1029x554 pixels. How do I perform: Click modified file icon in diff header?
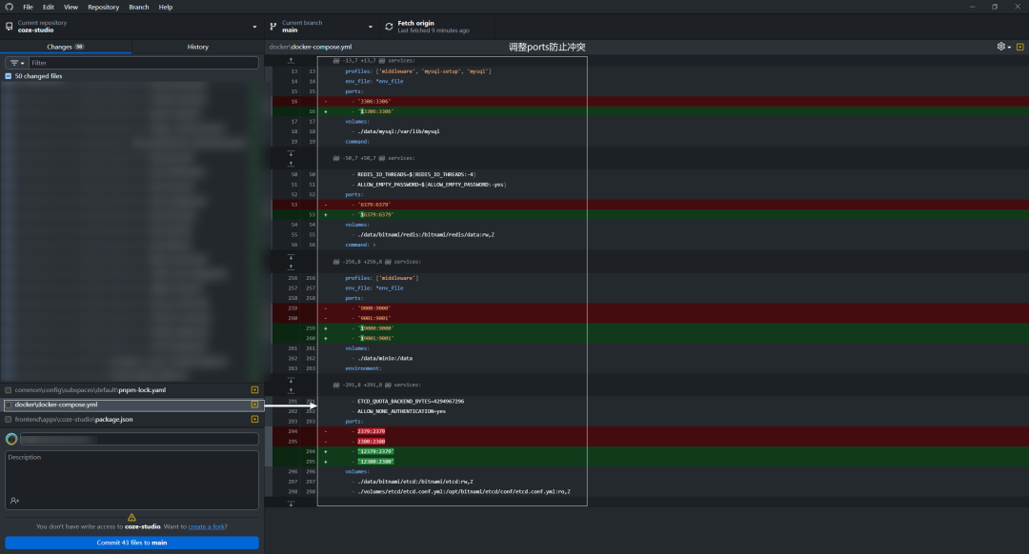coord(1019,47)
